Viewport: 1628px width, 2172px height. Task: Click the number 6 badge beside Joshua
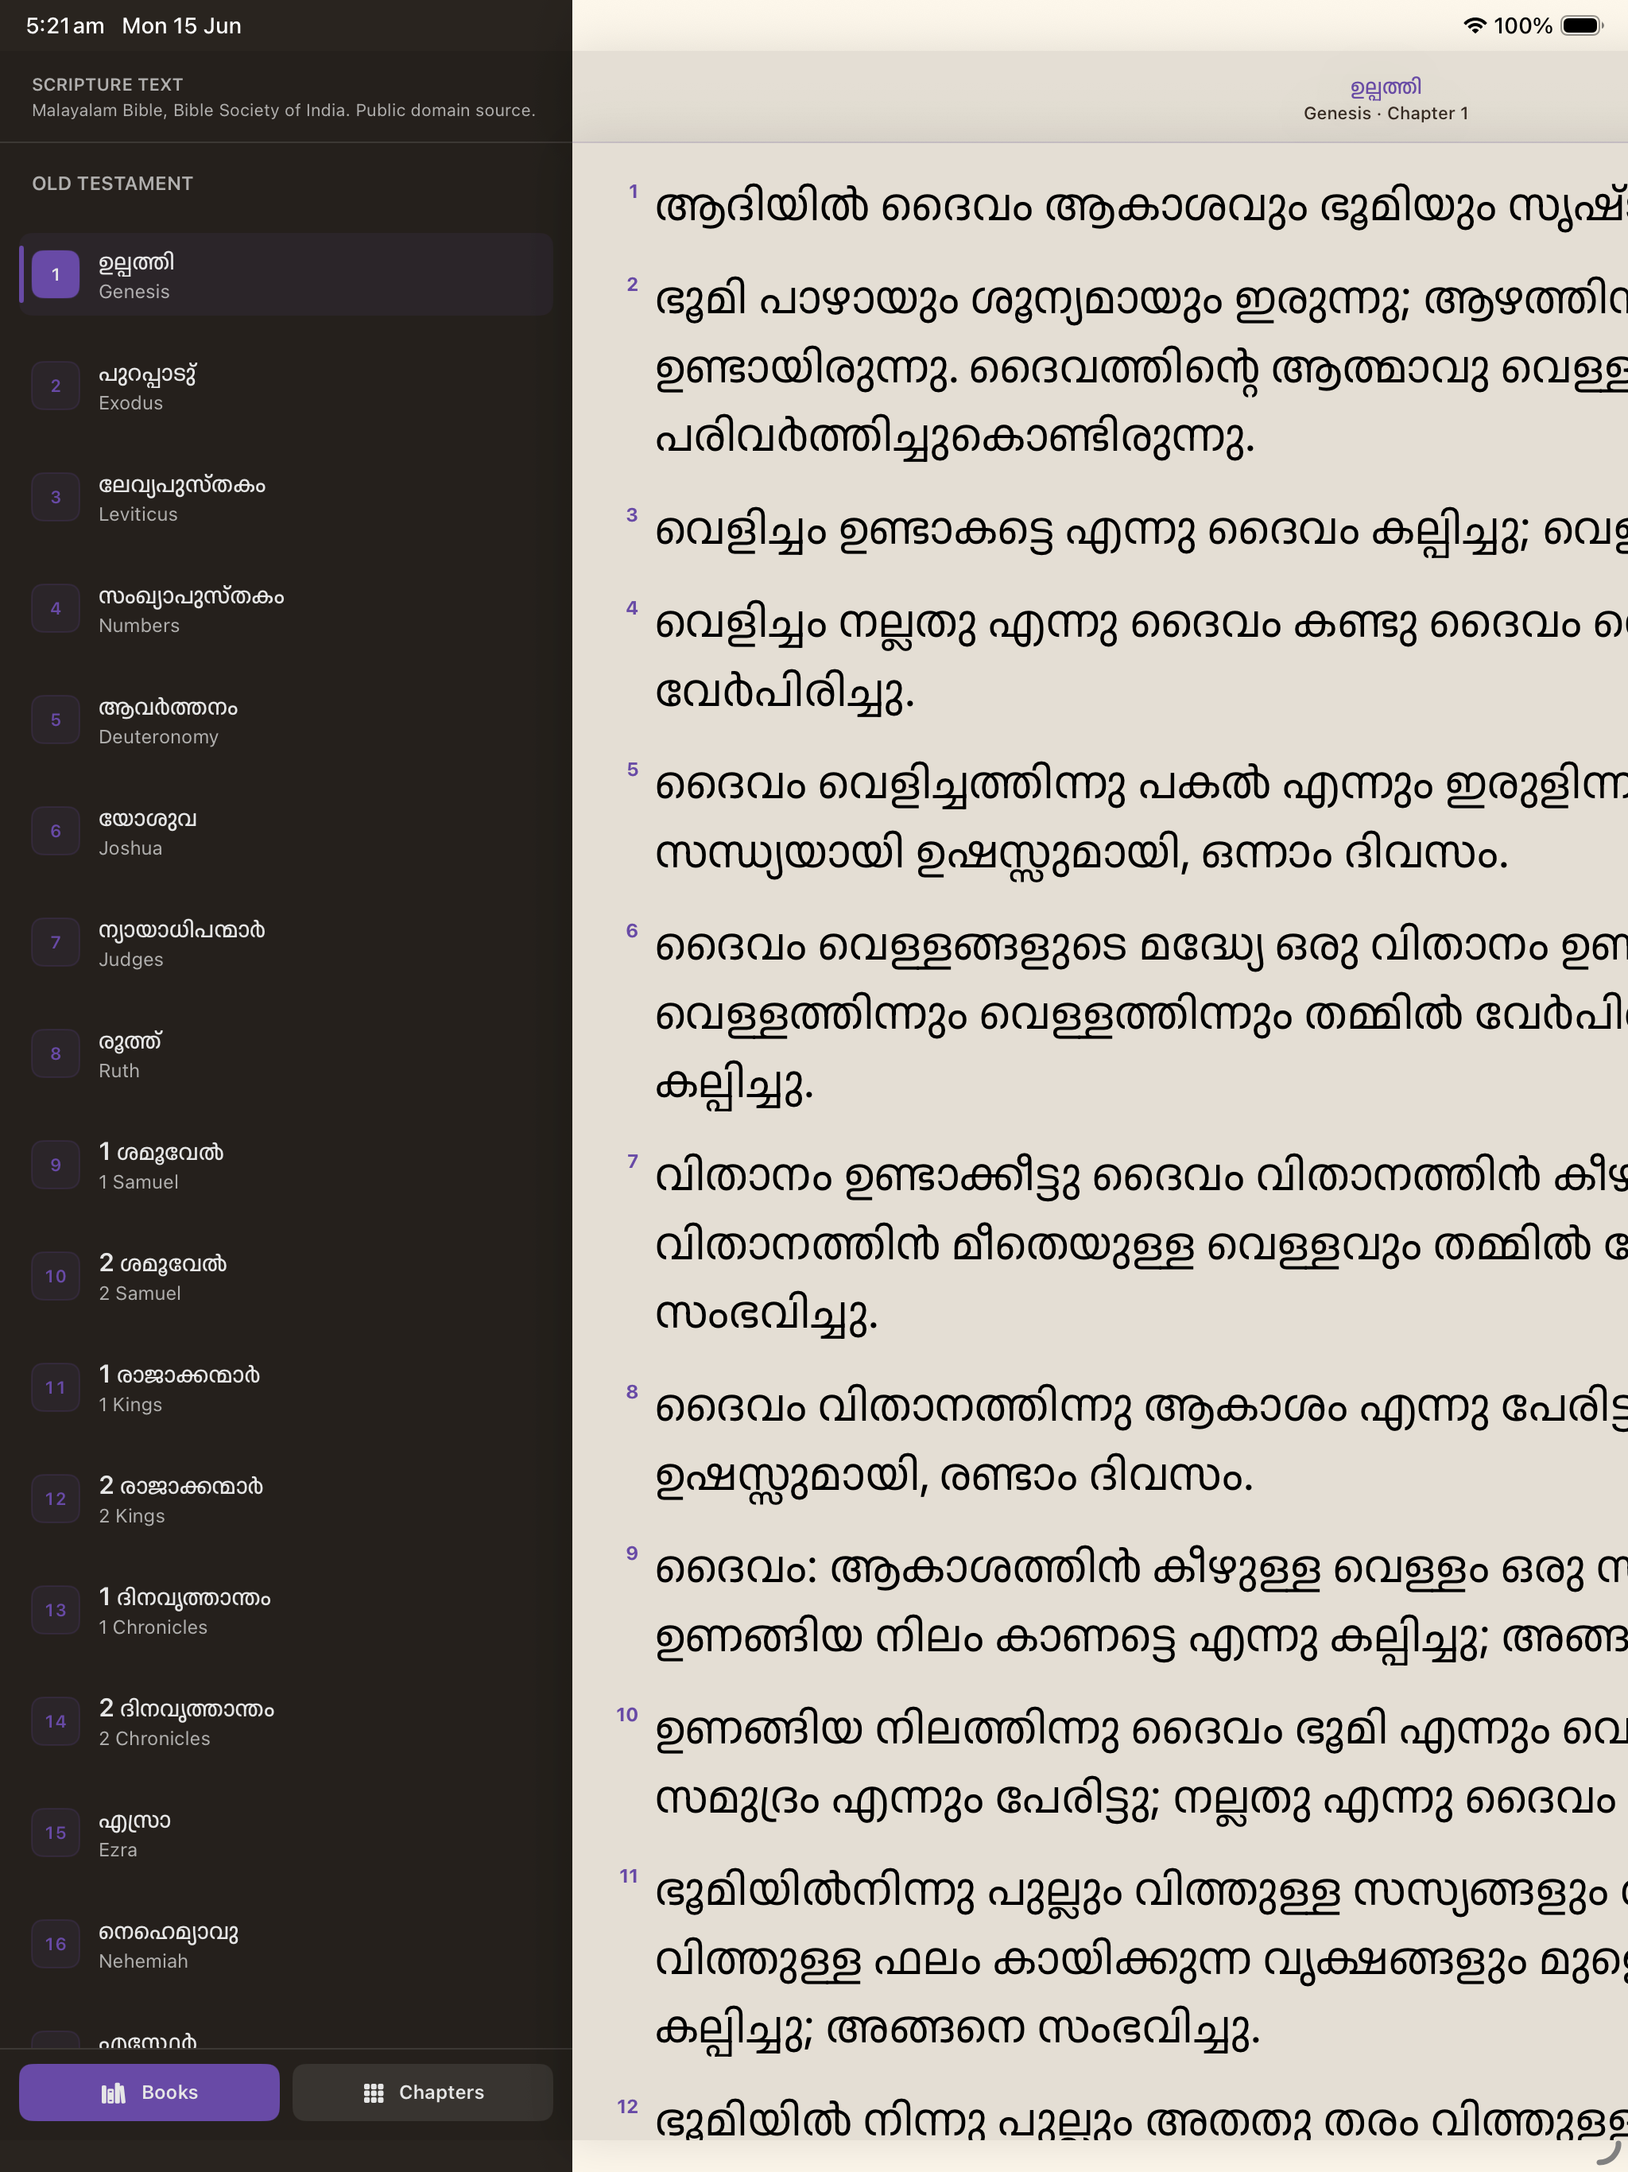click(56, 832)
